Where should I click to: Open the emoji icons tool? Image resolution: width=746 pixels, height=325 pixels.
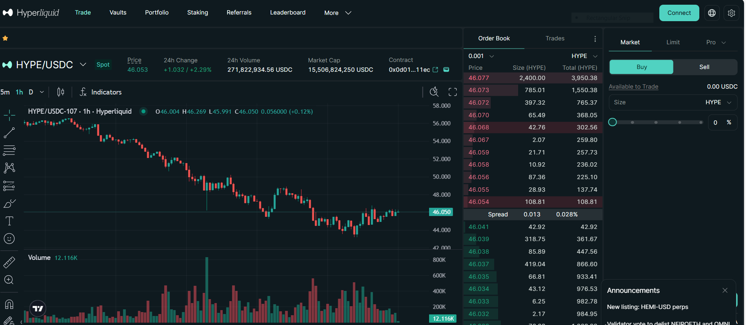click(9, 238)
